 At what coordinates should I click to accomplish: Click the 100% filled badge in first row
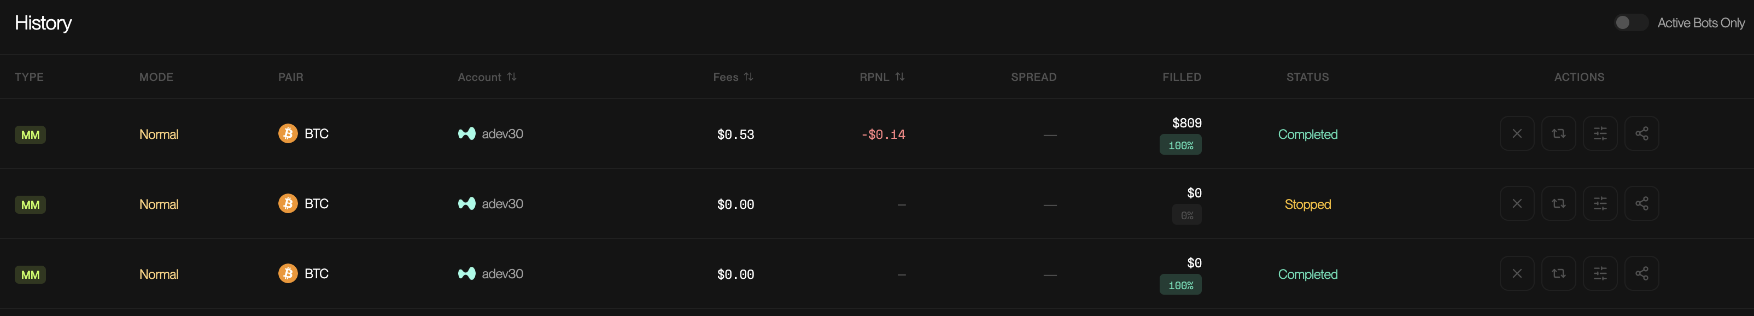1180,145
